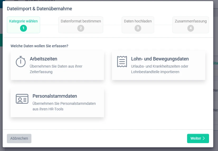Viewport: 218px width, 151px height.
Task: Click the grey step 3 number circle
Action: pyautogui.click(x=138, y=28)
